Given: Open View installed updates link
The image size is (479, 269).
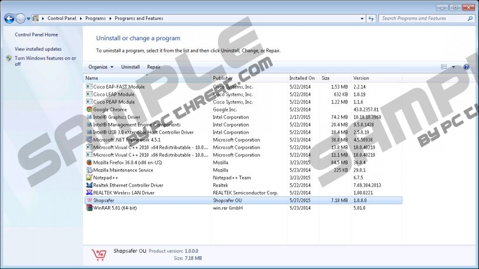Looking at the screenshot, I should (x=38, y=49).
